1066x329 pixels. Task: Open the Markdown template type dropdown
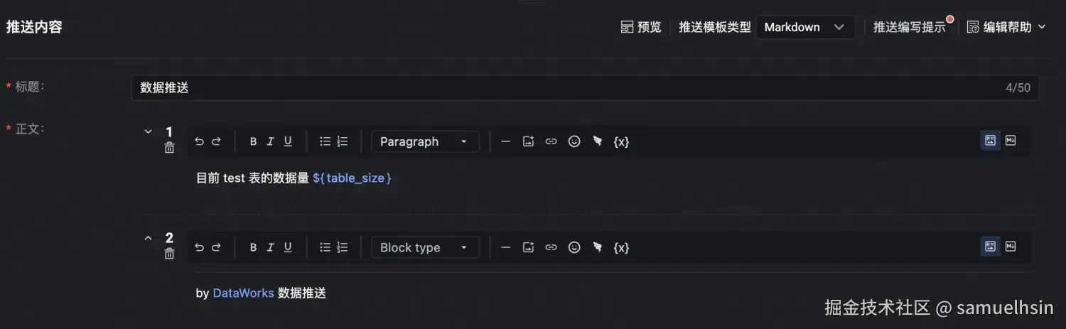804,27
